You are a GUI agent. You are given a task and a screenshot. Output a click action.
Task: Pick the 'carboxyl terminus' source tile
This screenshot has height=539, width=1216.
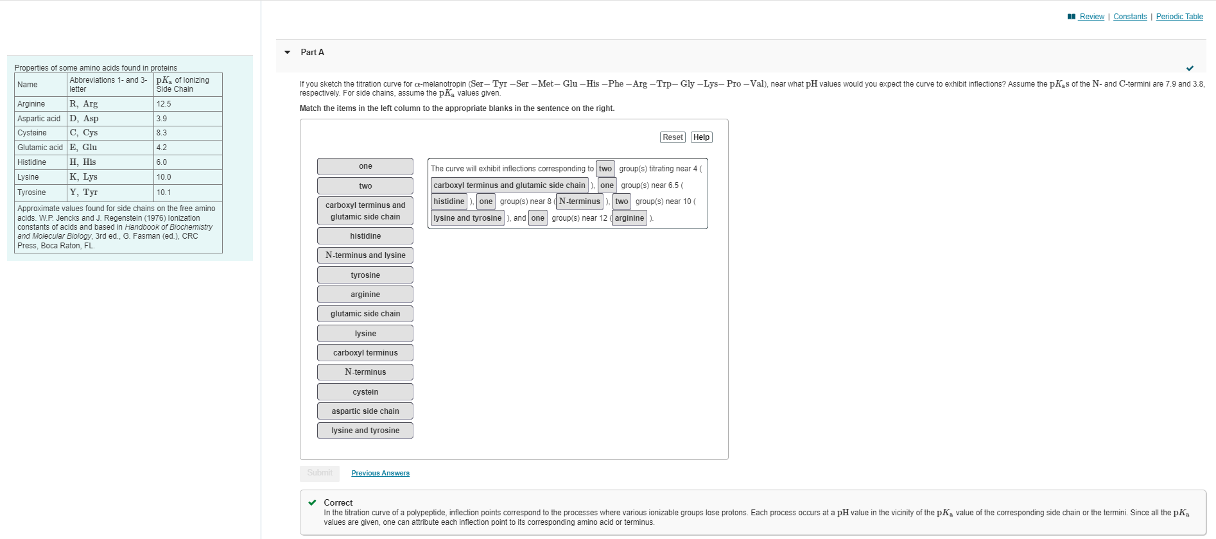pyautogui.click(x=365, y=353)
